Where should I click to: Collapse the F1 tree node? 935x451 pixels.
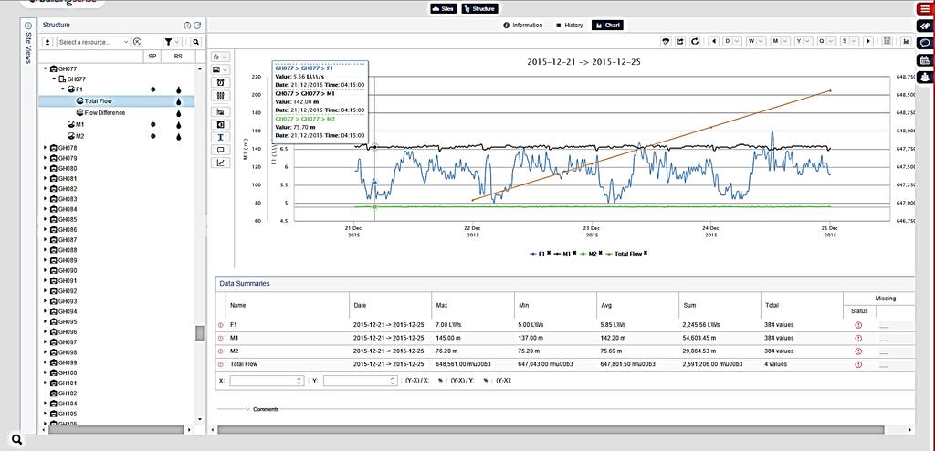tap(63, 89)
